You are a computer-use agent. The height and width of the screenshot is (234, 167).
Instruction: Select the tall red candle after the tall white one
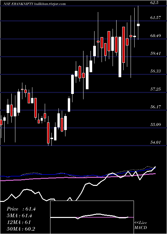pos(124,45)
